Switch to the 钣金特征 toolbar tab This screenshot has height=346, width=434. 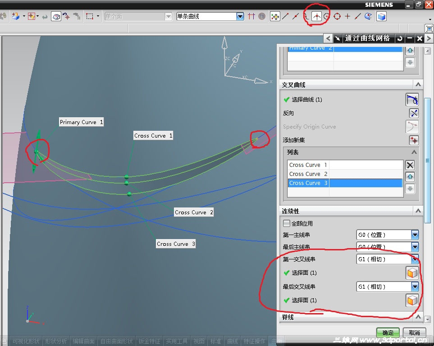149,341
